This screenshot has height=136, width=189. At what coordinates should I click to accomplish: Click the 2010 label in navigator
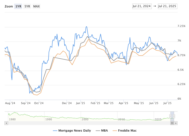pos(121,119)
